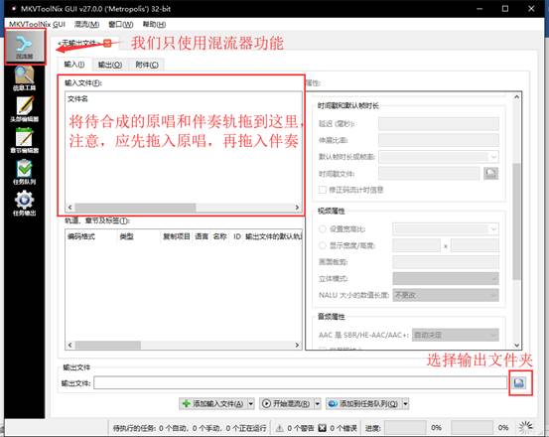Image resolution: width=549 pixels, height=437 pixels.
Task: Open the arrow beside Add input files
Action: [251, 404]
